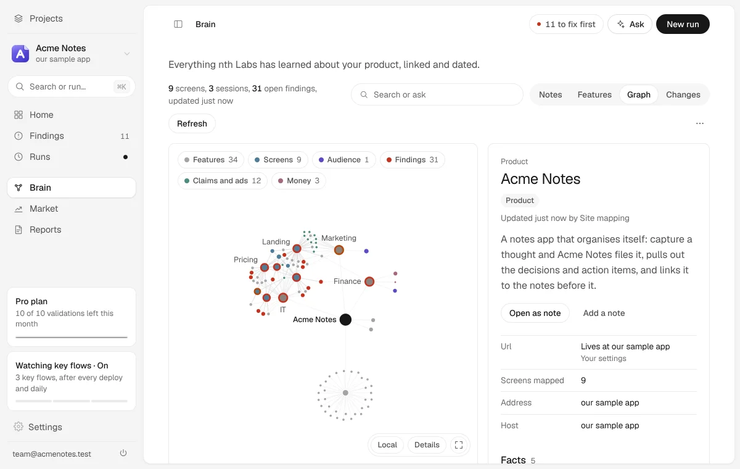Click the Brain page title
Image resolution: width=740 pixels, height=469 pixels.
(205, 24)
